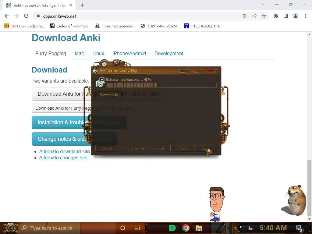The width and height of the screenshot is (312, 234).
Task: Click the browser forward arrow
Action: (x=16, y=16)
